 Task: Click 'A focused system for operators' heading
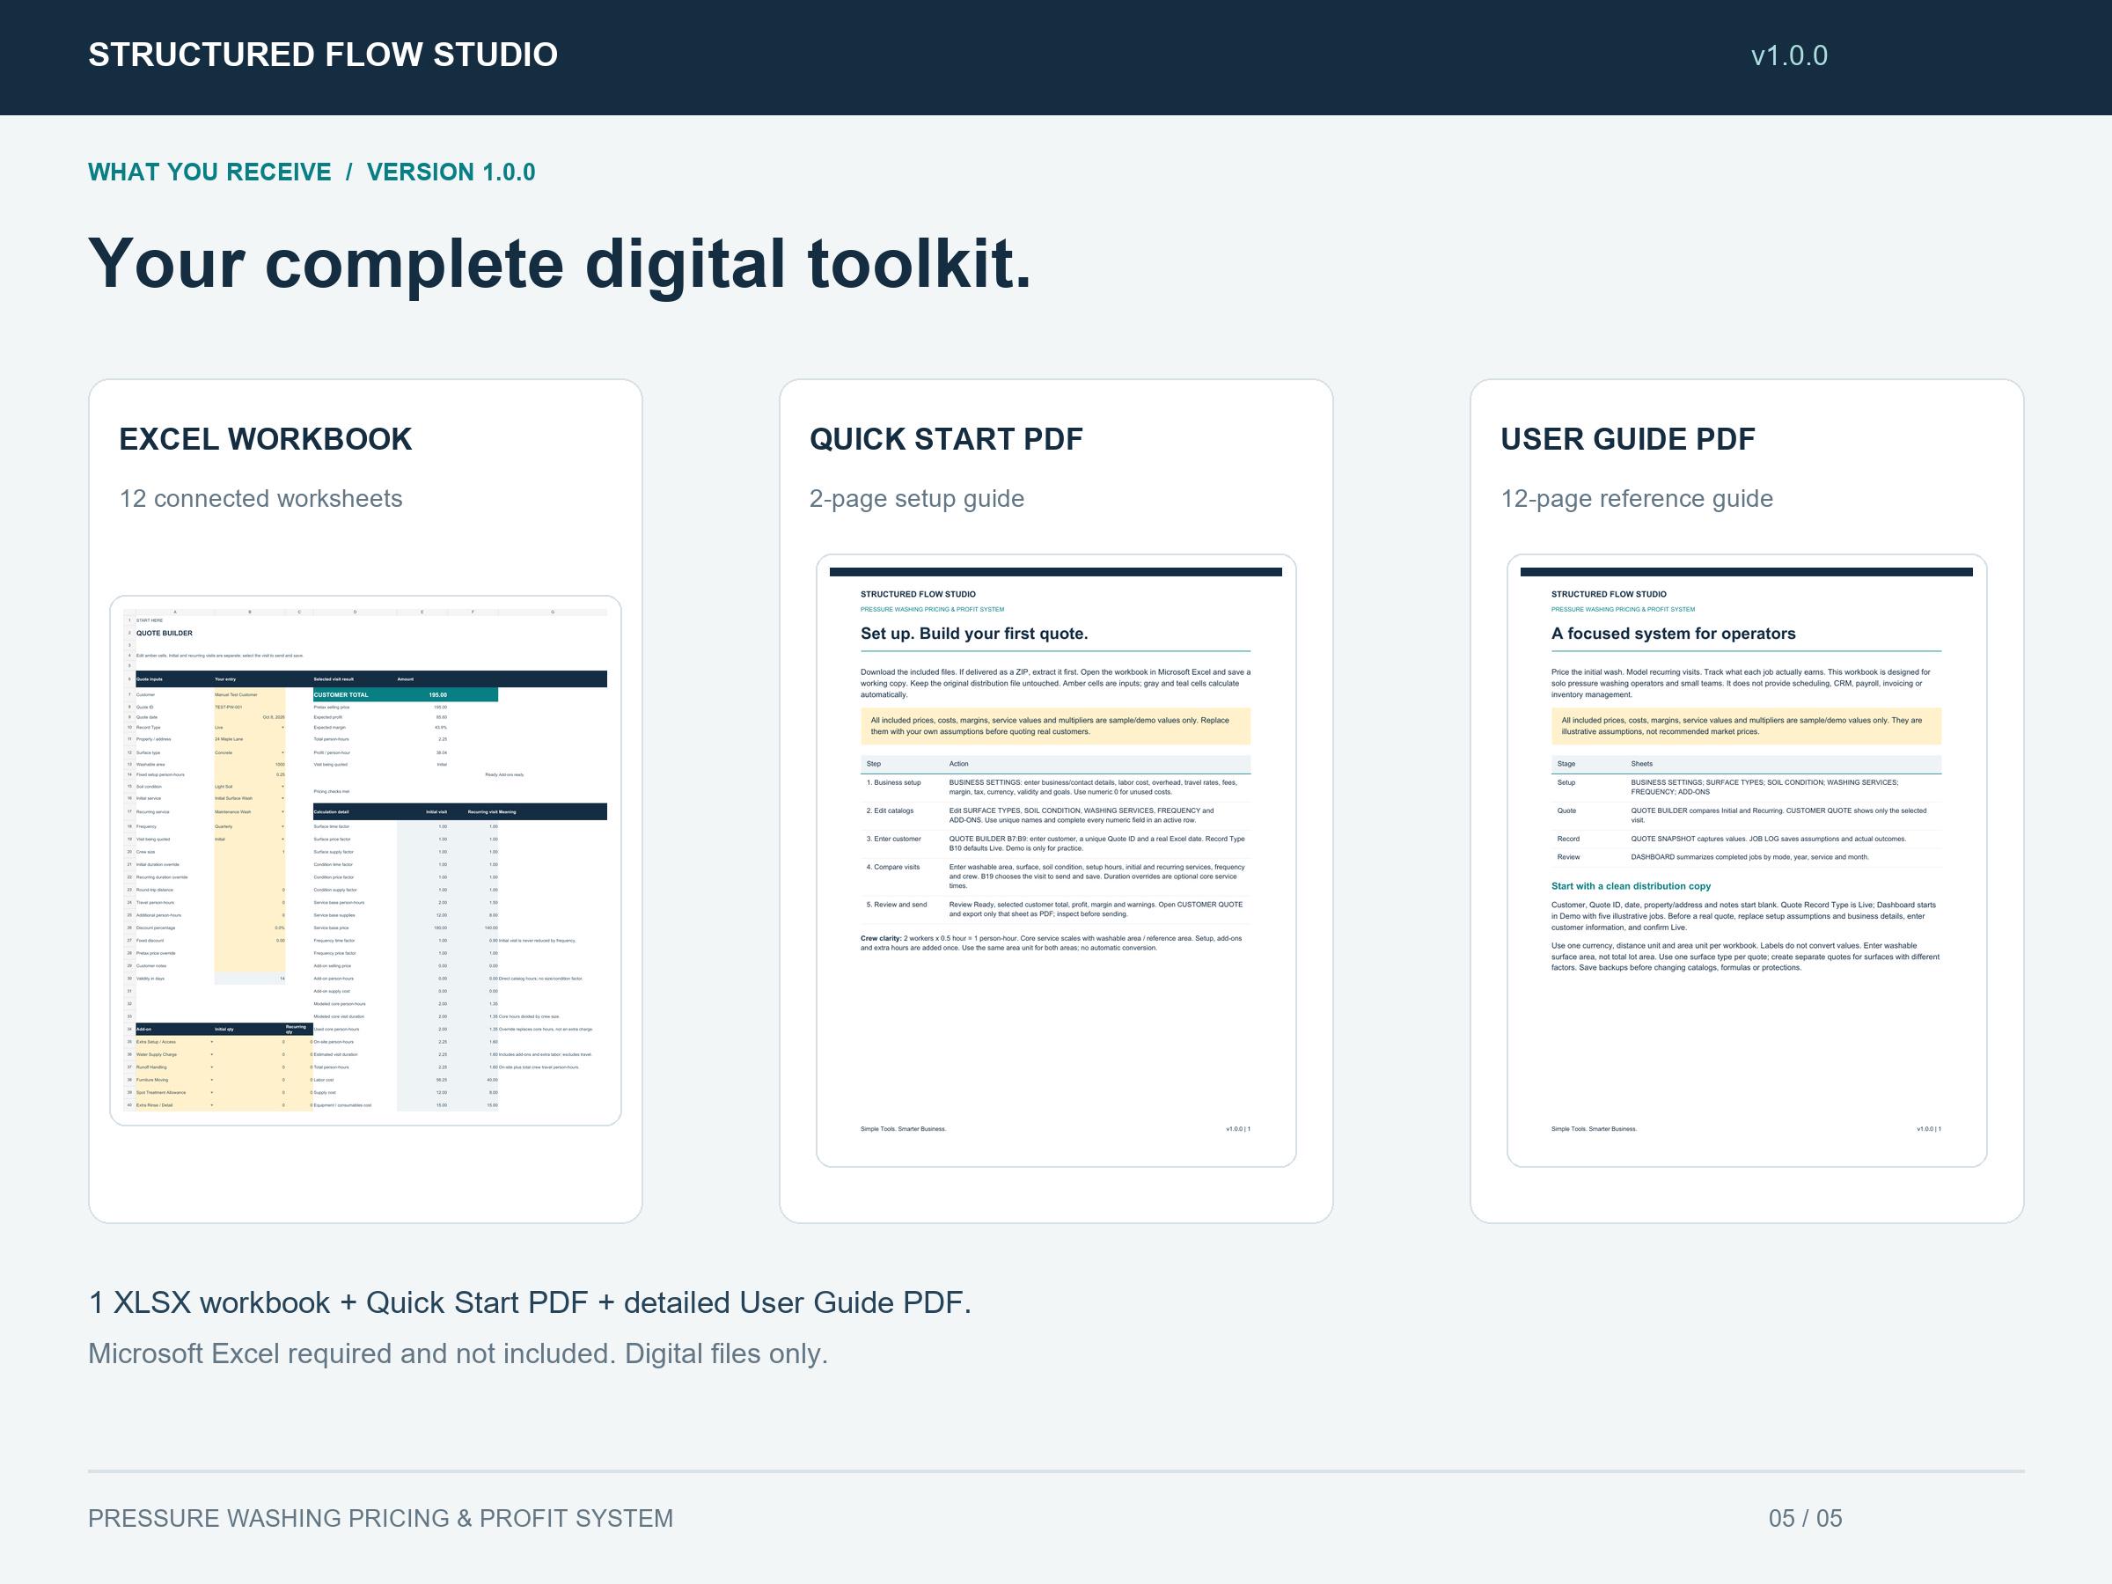click(1673, 634)
